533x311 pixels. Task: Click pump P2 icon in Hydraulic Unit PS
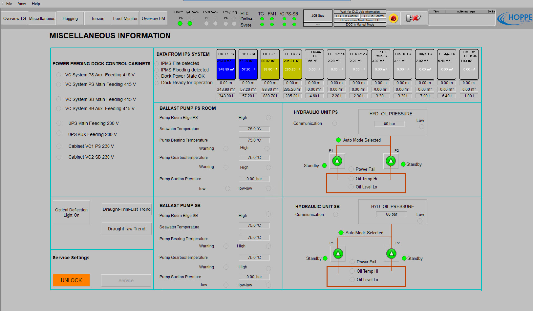tap(391, 161)
